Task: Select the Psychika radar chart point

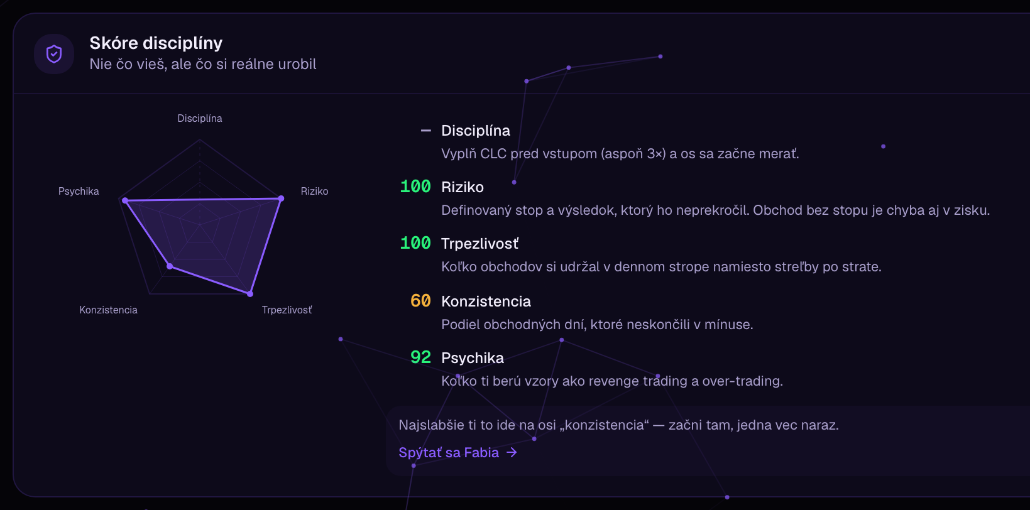Action: (125, 200)
